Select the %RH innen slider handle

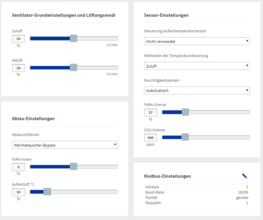click(73, 167)
